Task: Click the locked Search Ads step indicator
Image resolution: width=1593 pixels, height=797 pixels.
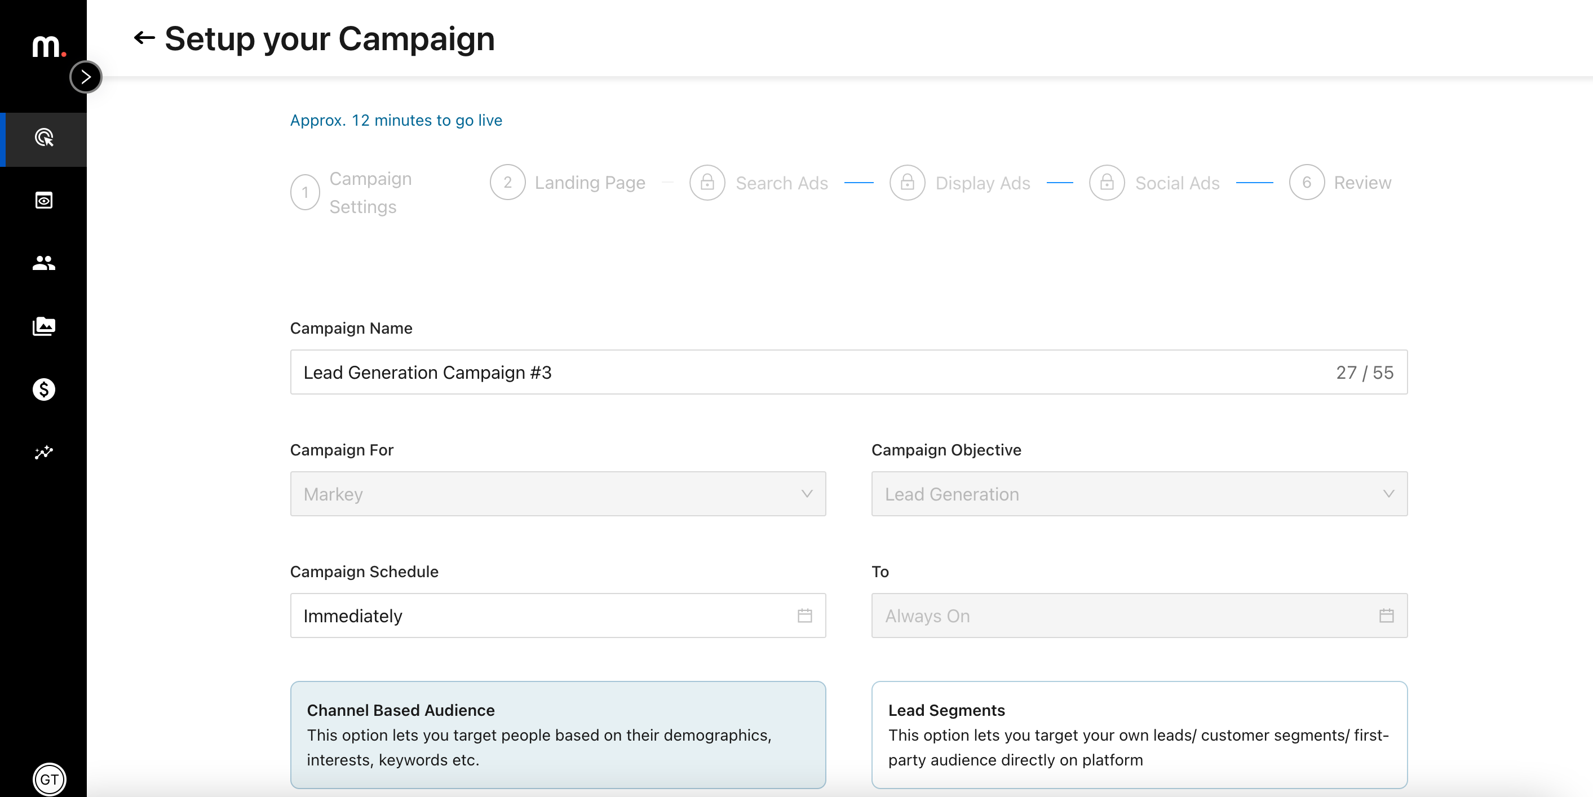Action: point(707,183)
